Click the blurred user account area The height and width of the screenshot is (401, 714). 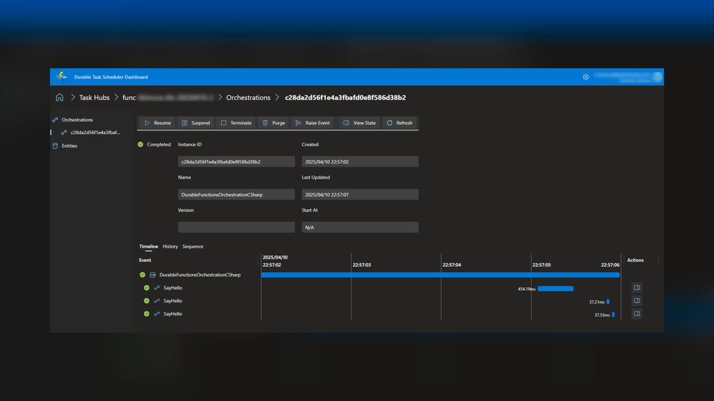coord(628,77)
